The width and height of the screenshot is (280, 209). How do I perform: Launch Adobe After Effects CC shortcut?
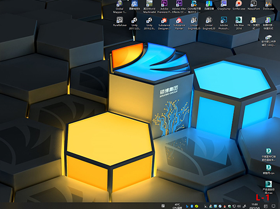[179, 7]
